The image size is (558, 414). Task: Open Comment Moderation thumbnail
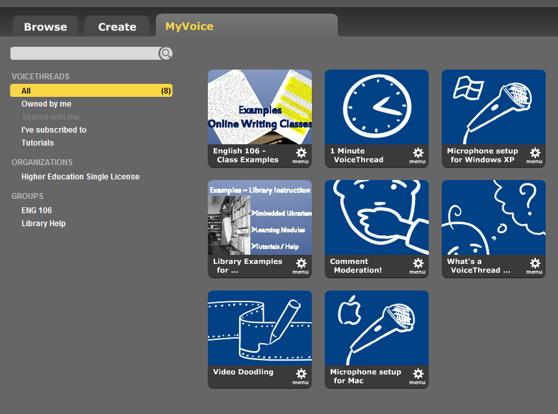377,217
